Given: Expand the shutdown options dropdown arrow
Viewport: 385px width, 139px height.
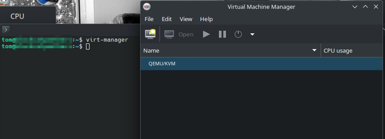Looking at the screenshot, I should point(252,34).
